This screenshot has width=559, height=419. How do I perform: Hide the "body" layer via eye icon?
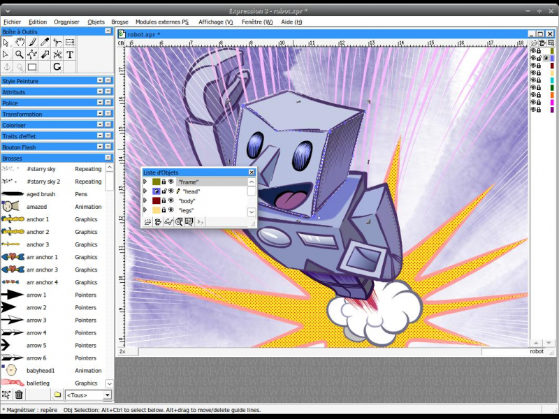(171, 200)
